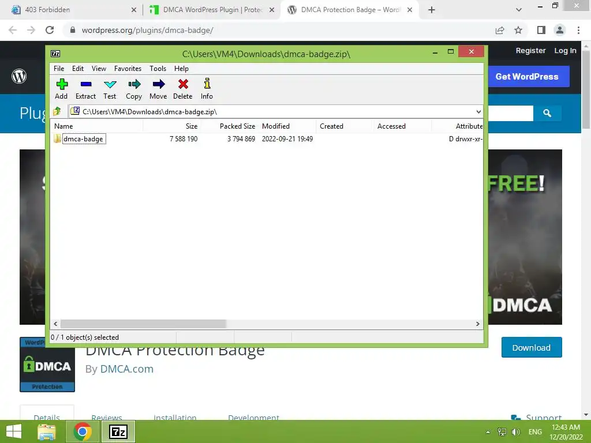Sort by the Name column header
Image resolution: width=591 pixels, height=443 pixels.
pyautogui.click(x=96, y=126)
